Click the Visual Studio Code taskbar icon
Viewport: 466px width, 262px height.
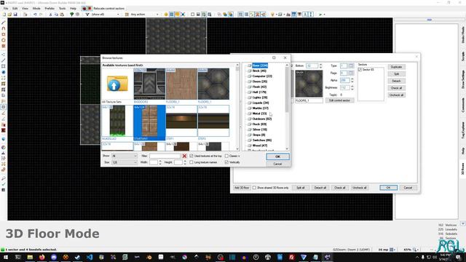coord(90,257)
